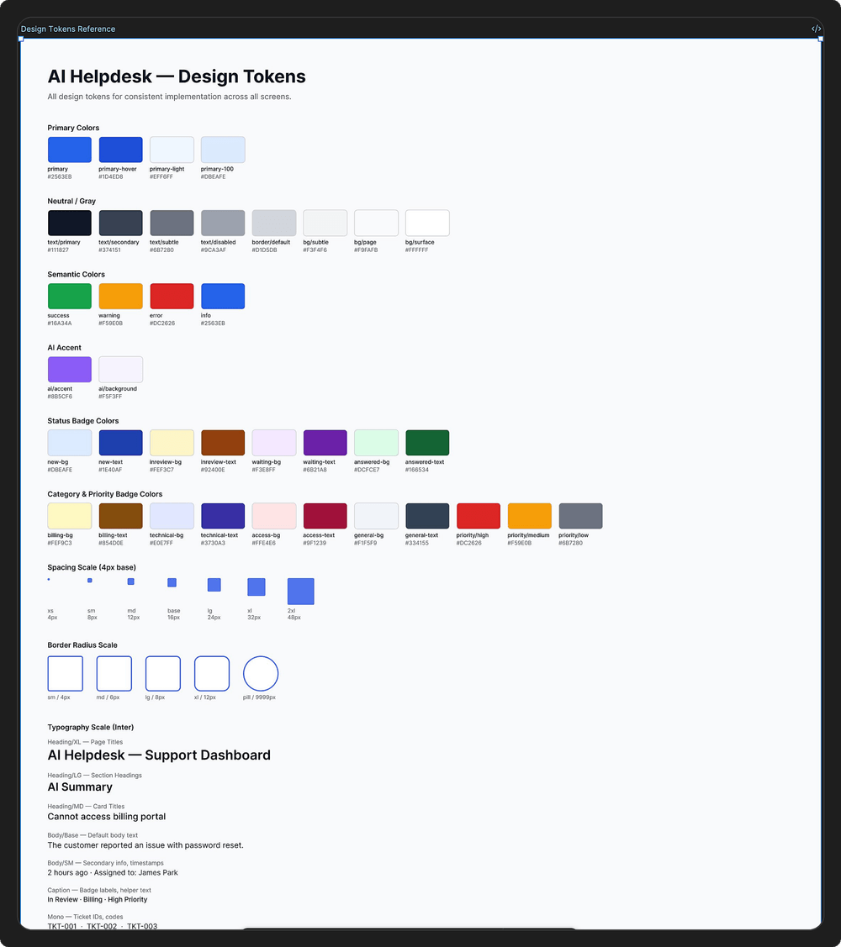The height and width of the screenshot is (947, 841).
Task: Click the purple ai/accent swatch
Action: [x=70, y=370]
